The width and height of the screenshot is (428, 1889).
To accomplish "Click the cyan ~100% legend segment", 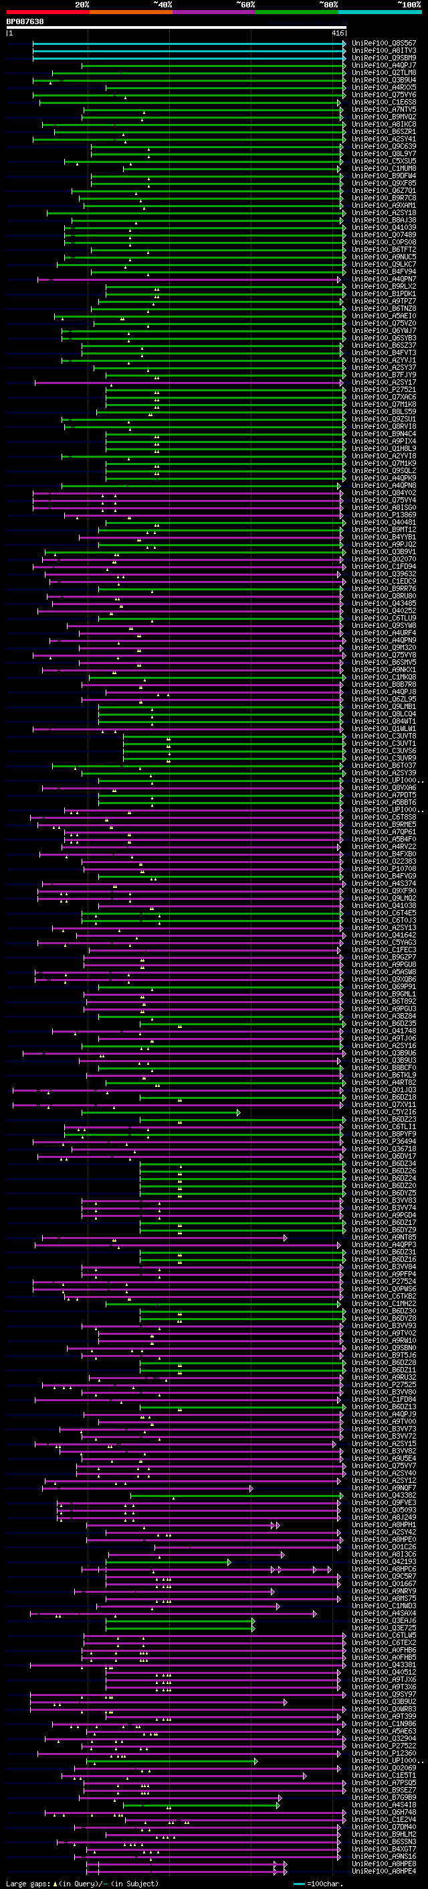I will click(x=380, y=12).
